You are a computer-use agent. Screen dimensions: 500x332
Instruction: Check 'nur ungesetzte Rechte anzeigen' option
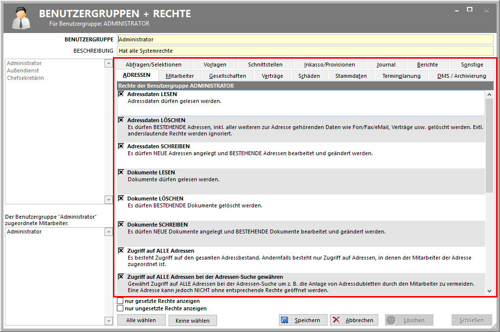tap(120, 308)
